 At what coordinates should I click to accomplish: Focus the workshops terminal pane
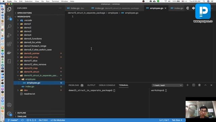(159, 90)
